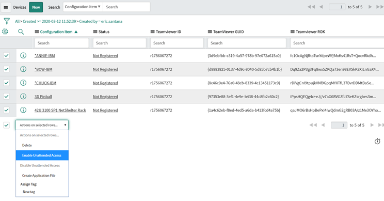Open the filter funnel icon
Image resolution: width=384 pixels, height=201 pixels.
(7, 21)
